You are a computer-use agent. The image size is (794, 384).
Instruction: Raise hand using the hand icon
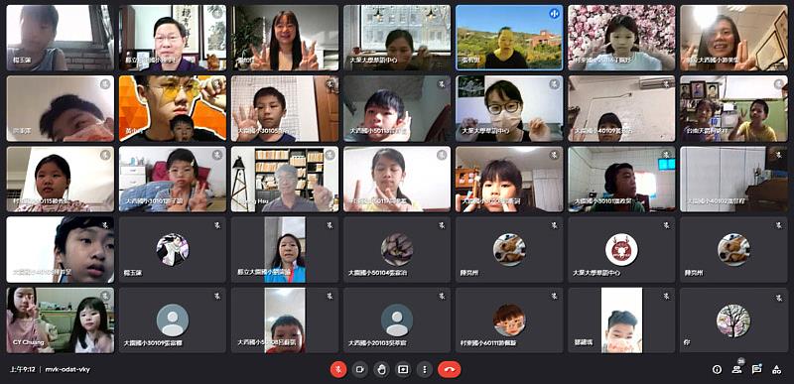click(x=381, y=369)
